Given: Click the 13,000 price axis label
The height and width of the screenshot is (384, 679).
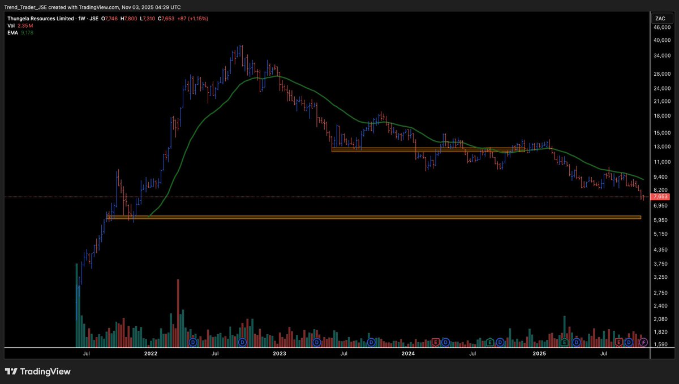Looking at the screenshot, I should tap(662, 147).
